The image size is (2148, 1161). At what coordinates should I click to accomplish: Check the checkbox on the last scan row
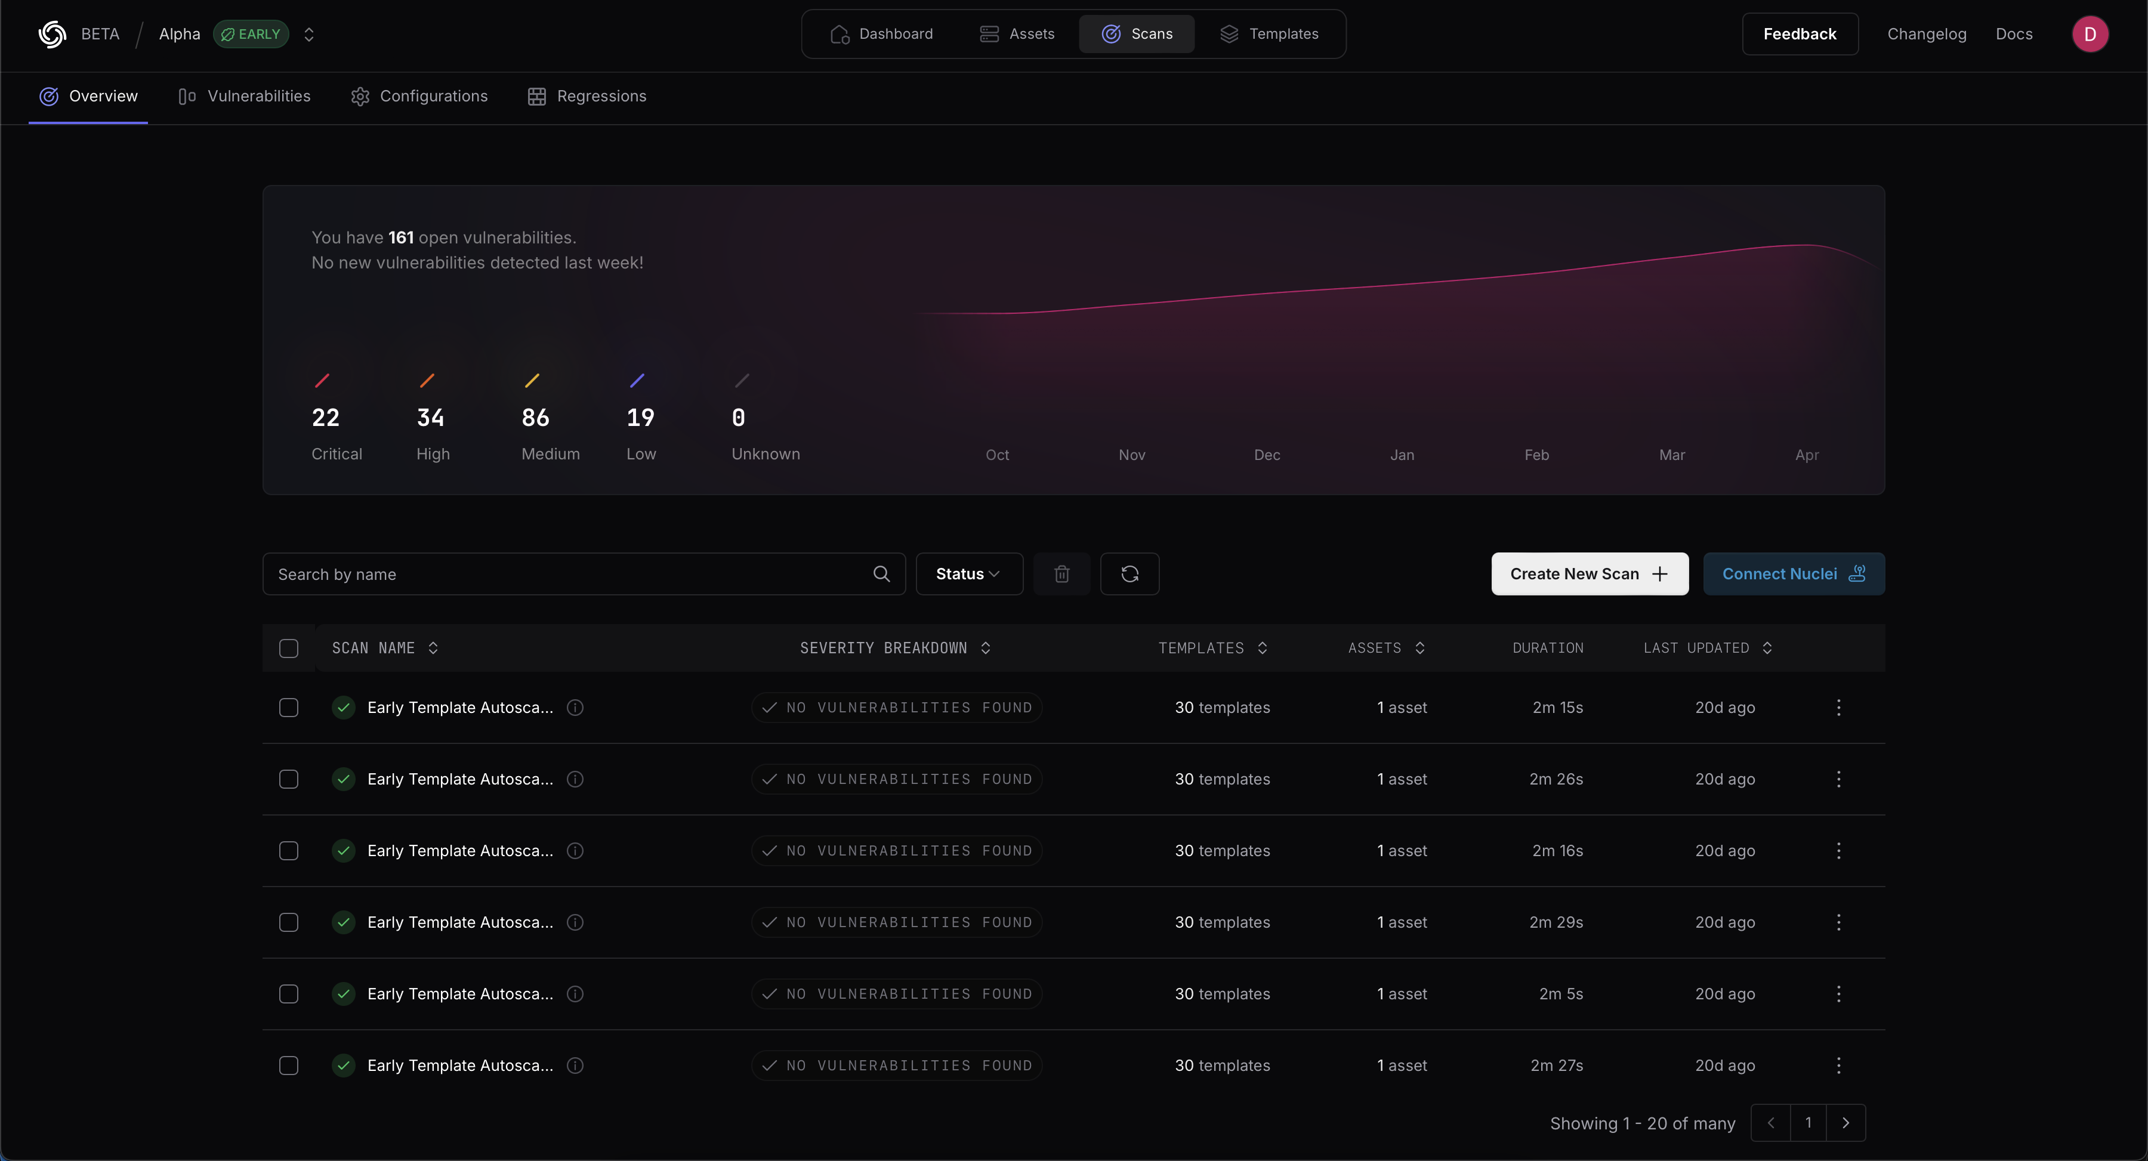(x=289, y=1065)
